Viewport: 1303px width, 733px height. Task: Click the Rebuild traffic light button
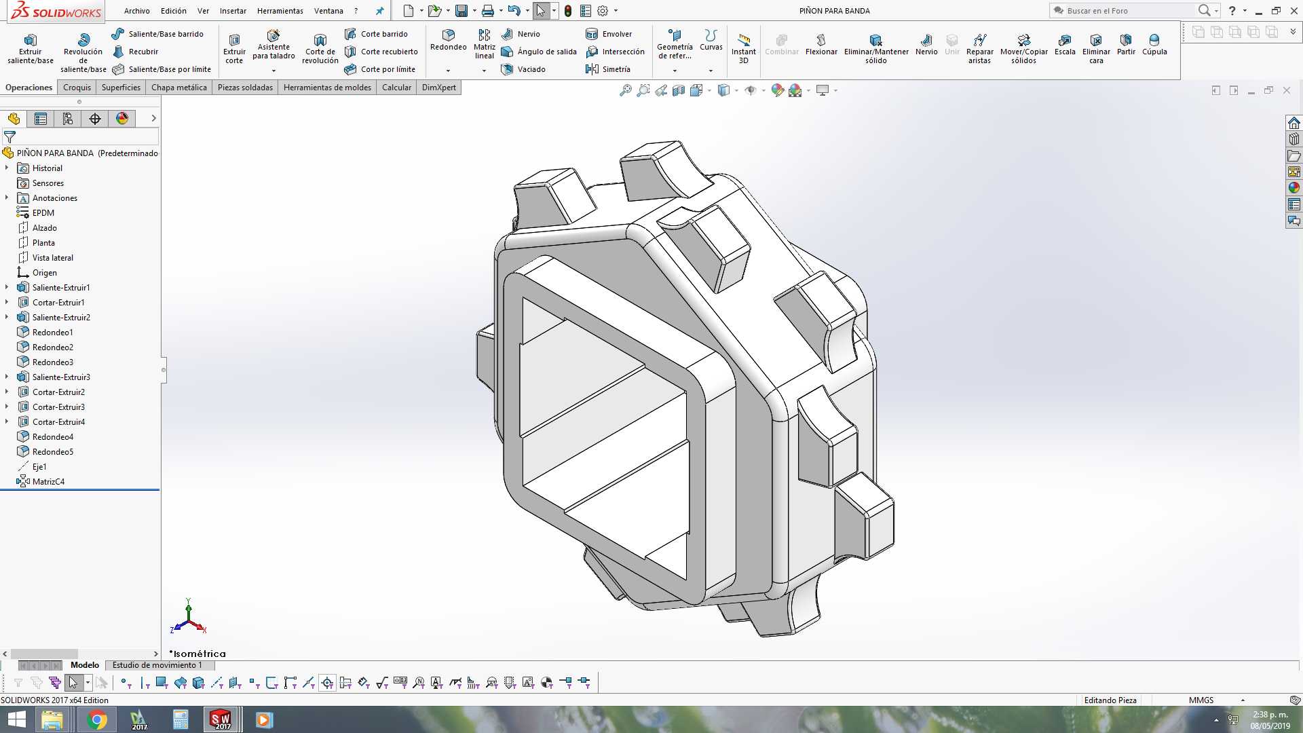coord(568,11)
